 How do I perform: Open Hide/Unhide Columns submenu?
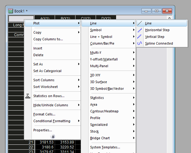(52, 105)
